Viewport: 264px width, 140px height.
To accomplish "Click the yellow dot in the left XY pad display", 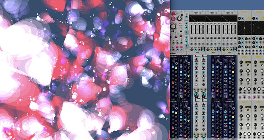I will pos(244,28).
